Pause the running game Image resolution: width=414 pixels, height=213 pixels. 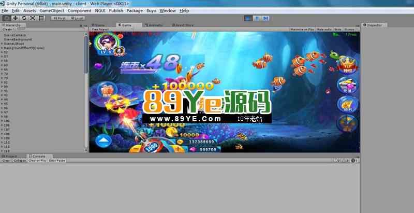[x=257, y=18]
